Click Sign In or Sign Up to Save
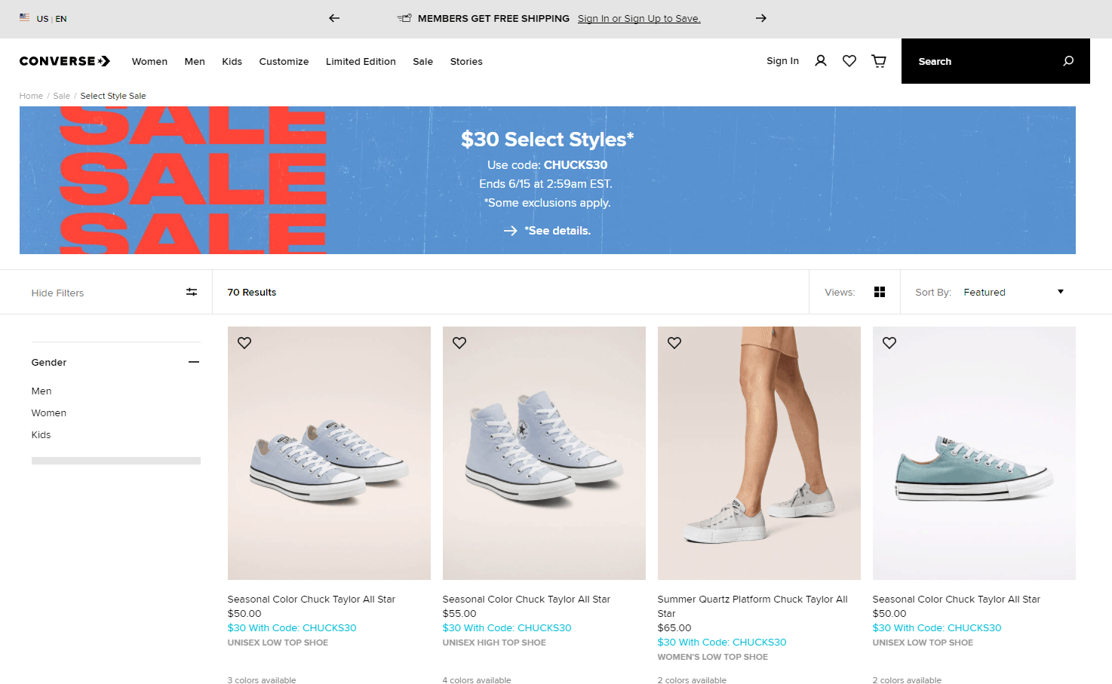 639,19
